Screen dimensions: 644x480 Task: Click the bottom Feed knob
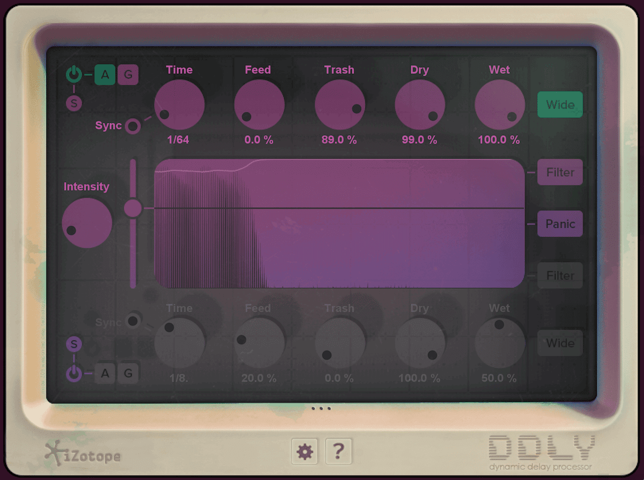259,343
